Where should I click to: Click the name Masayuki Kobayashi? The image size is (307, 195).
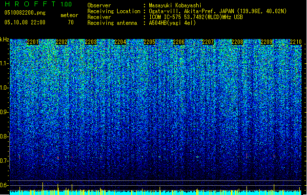(175, 5)
